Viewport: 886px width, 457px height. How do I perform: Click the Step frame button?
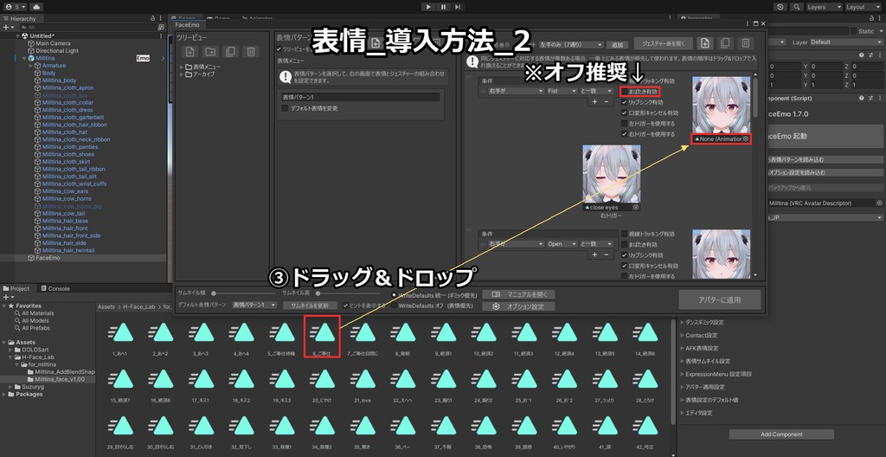[x=458, y=7]
